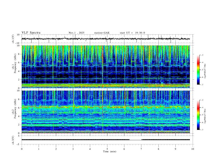Click the "-5" tick on ch.2 colorbar
The width and height of the screenshot is (217, 167).
click(x=202, y=115)
